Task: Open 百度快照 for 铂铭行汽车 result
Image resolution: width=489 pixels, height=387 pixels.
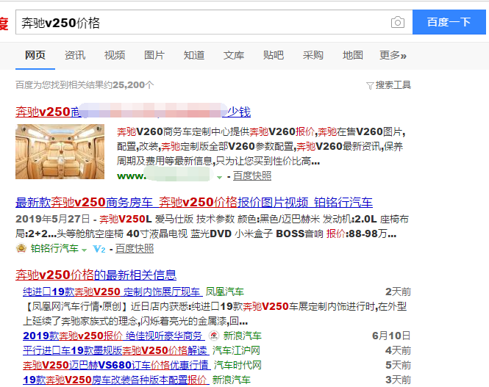Action: point(135,248)
